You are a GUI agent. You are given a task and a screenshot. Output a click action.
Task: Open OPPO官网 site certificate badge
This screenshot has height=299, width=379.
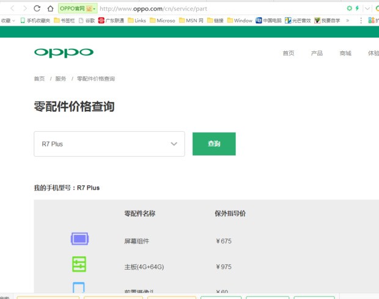[x=78, y=9]
